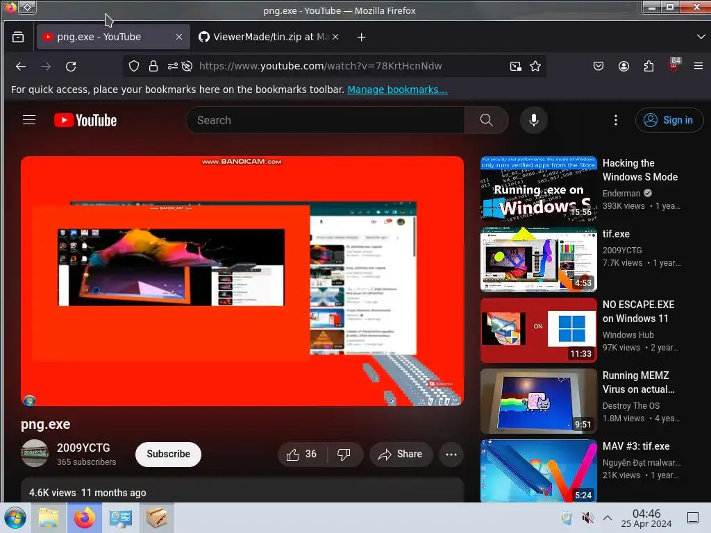
Task: Bookmark this page with the star icon
Action: tap(535, 66)
